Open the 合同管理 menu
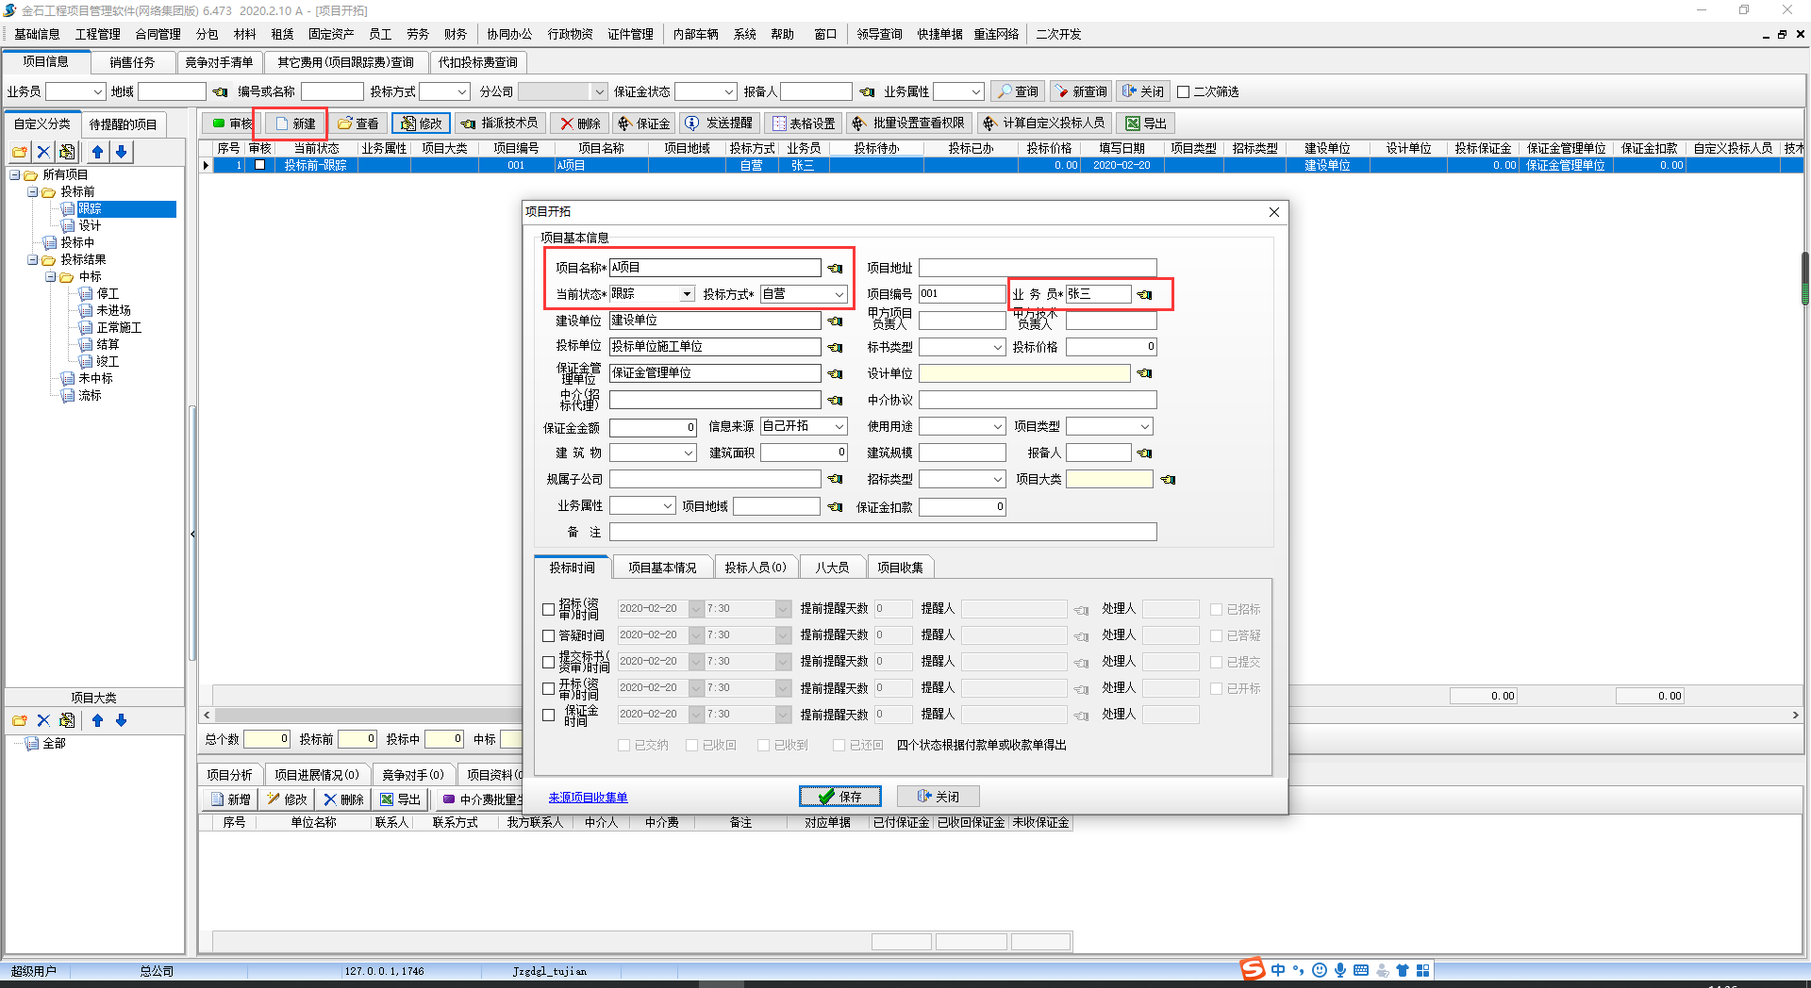The height and width of the screenshot is (988, 1811). tap(158, 34)
